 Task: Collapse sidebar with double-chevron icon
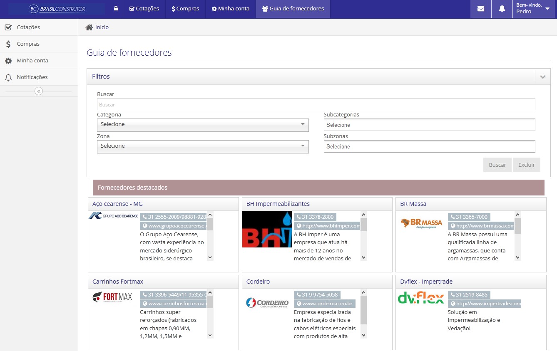coord(39,91)
